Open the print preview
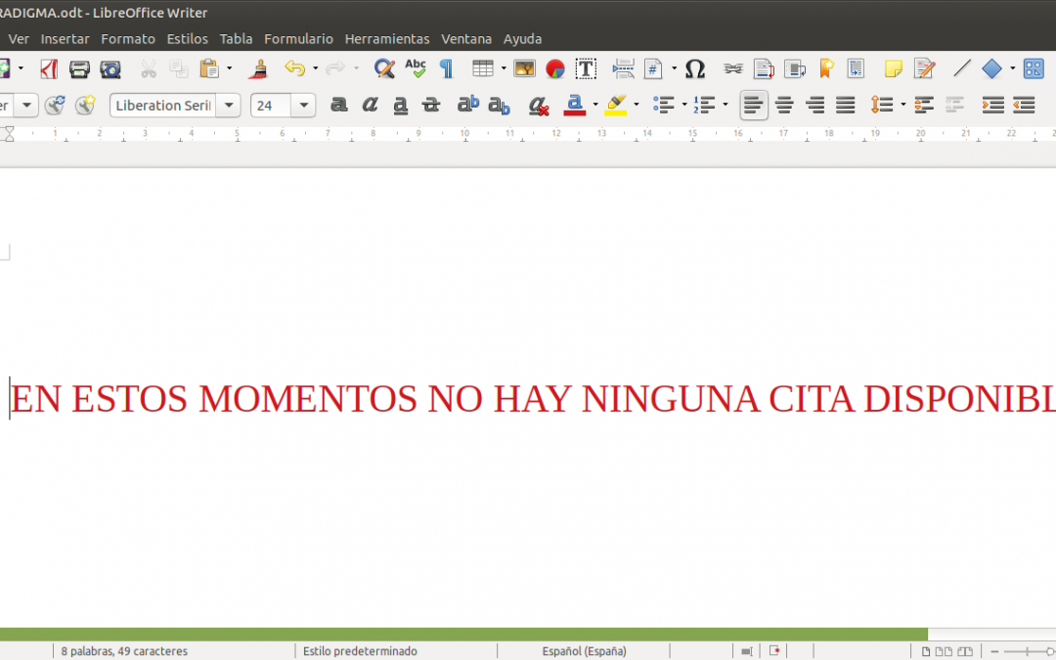Viewport: 1056px width, 660px height. click(110, 68)
